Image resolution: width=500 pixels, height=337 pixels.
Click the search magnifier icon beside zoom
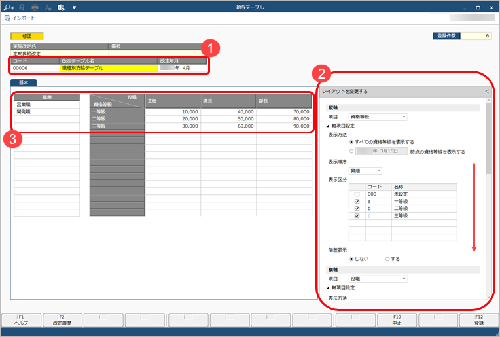pyautogui.click(x=21, y=7)
